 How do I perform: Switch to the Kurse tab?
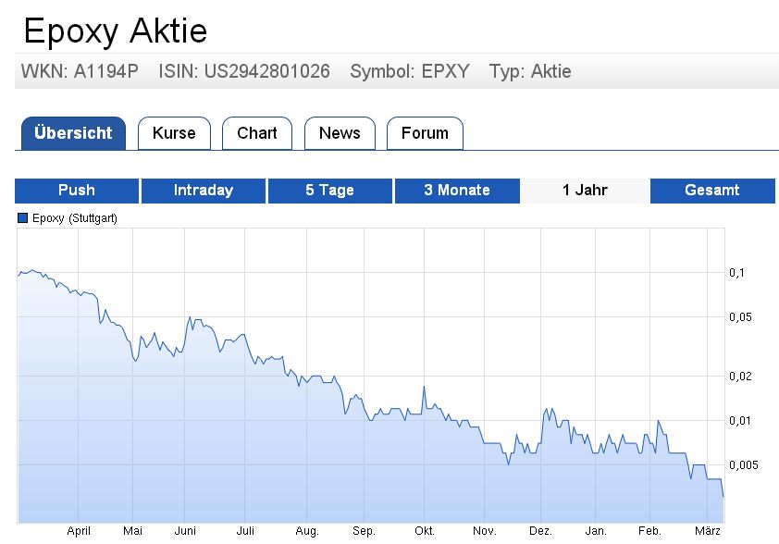pos(174,133)
